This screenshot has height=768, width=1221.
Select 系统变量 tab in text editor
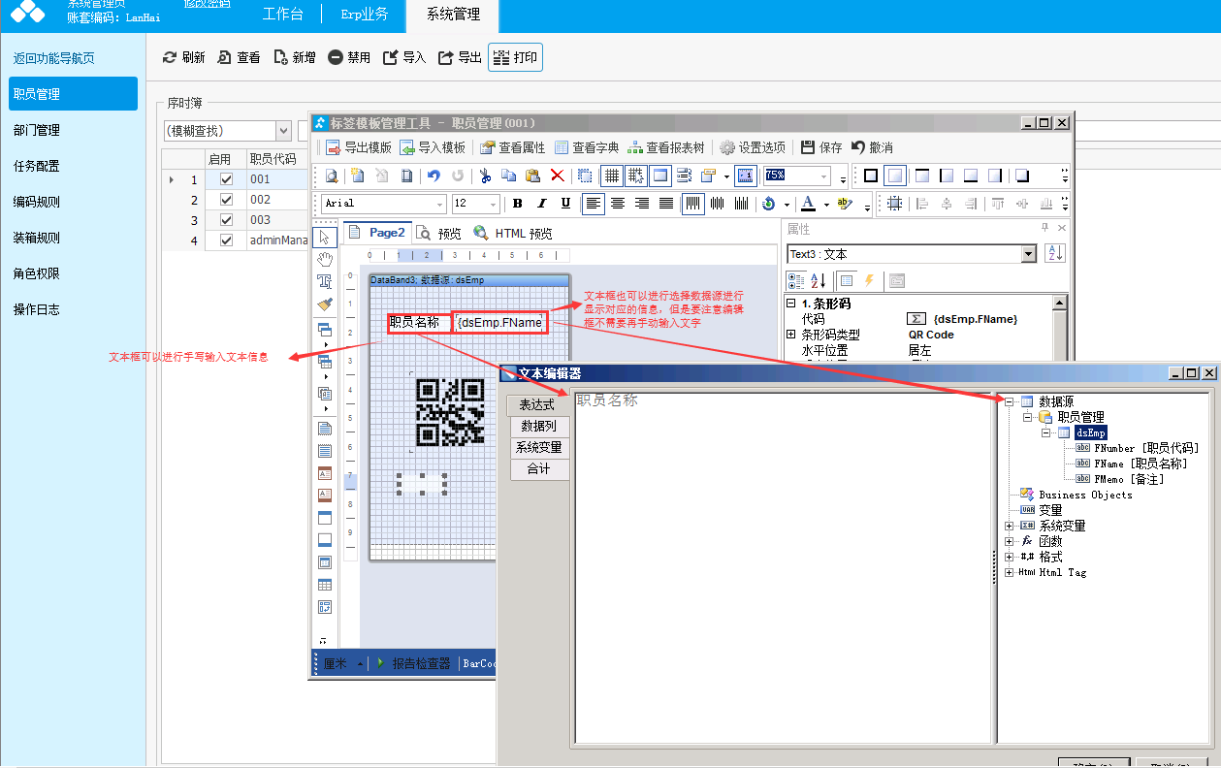click(x=538, y=447)
